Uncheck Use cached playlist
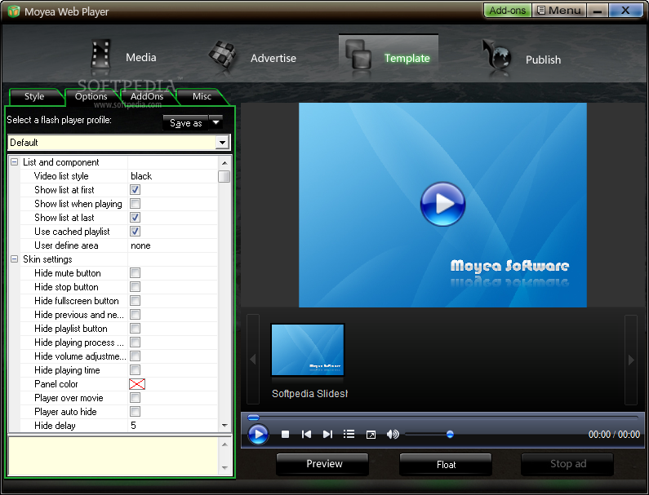Image resolution: width=649 pixels, height=495 pixels. pos(135,231)
